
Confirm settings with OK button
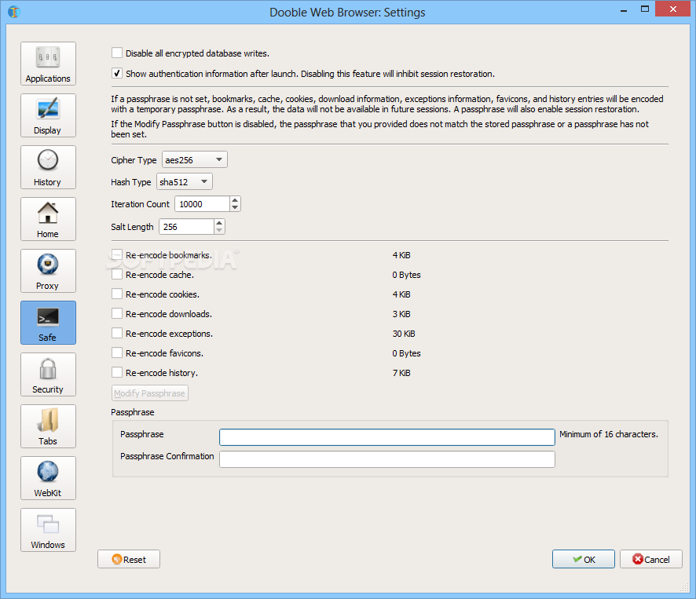click(584, 560)
